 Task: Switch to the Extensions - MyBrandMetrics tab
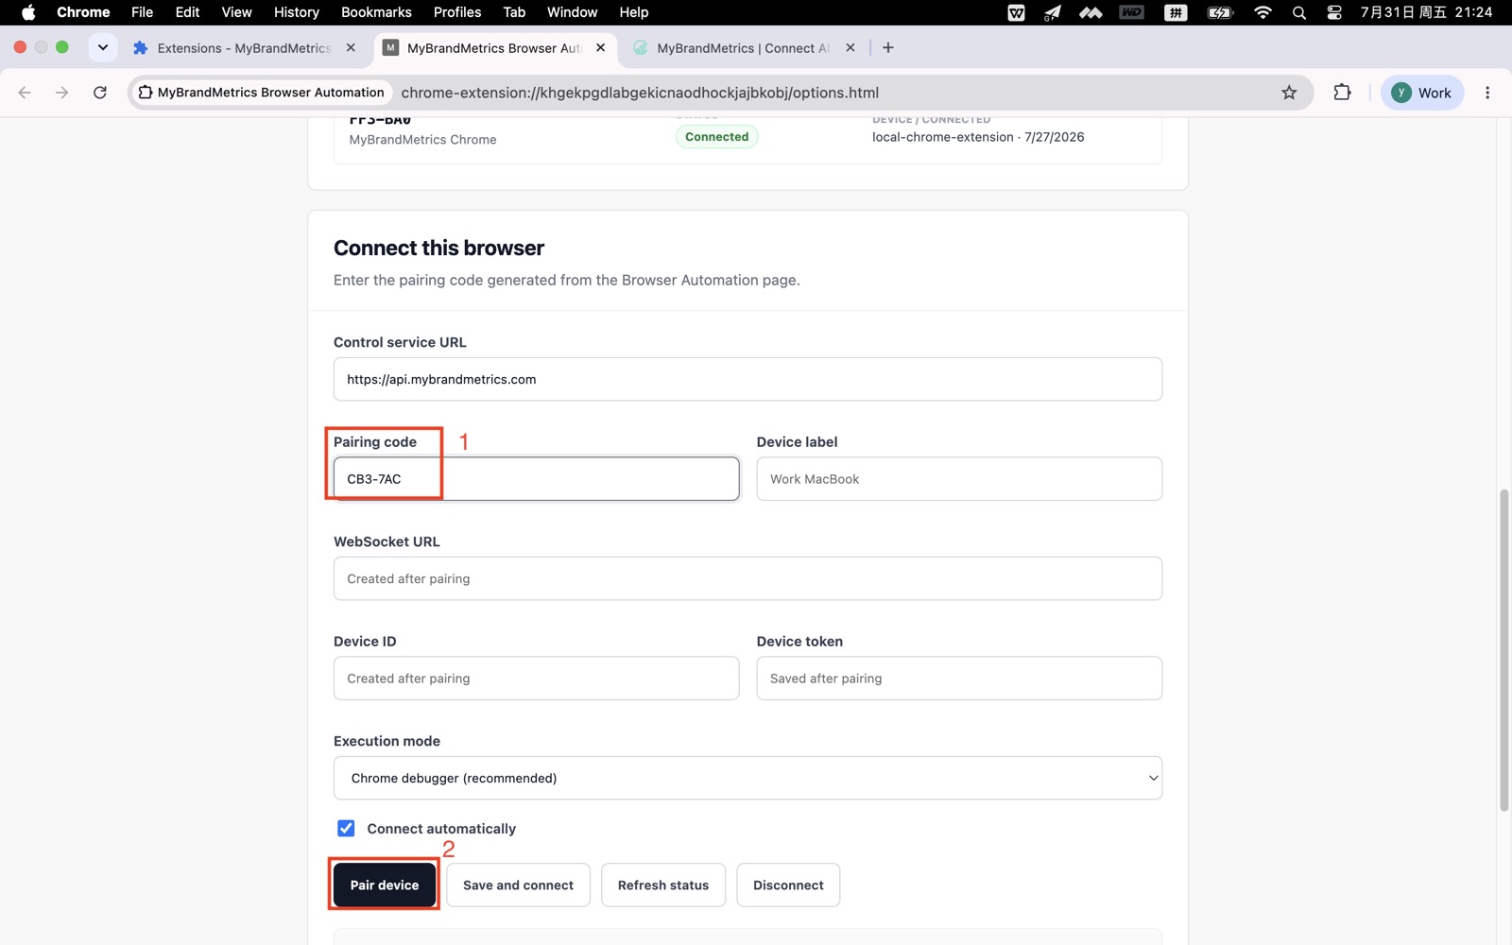pyautogui.click(x=244, y=48)
